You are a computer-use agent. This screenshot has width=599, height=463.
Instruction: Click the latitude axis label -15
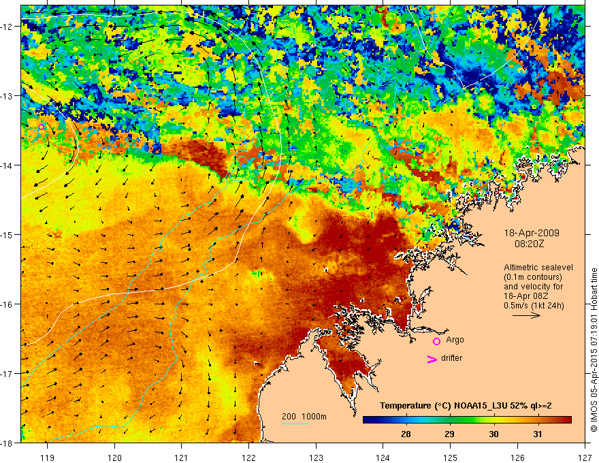tap(7, 234)
